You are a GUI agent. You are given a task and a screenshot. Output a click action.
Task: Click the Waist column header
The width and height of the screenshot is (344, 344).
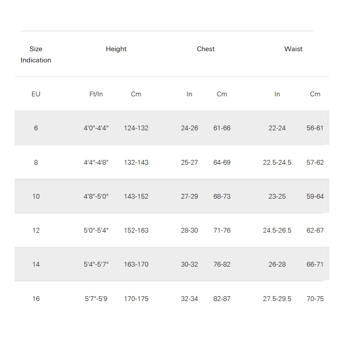(293, 49)
